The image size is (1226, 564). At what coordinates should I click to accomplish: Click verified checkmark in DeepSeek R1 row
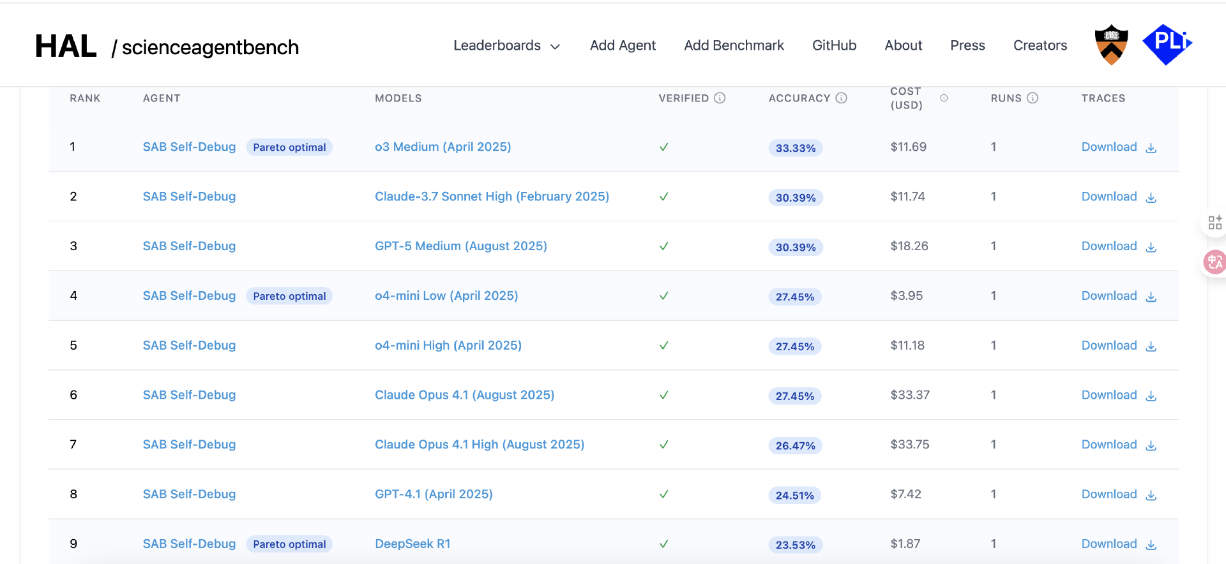click(x=664, y=544)
